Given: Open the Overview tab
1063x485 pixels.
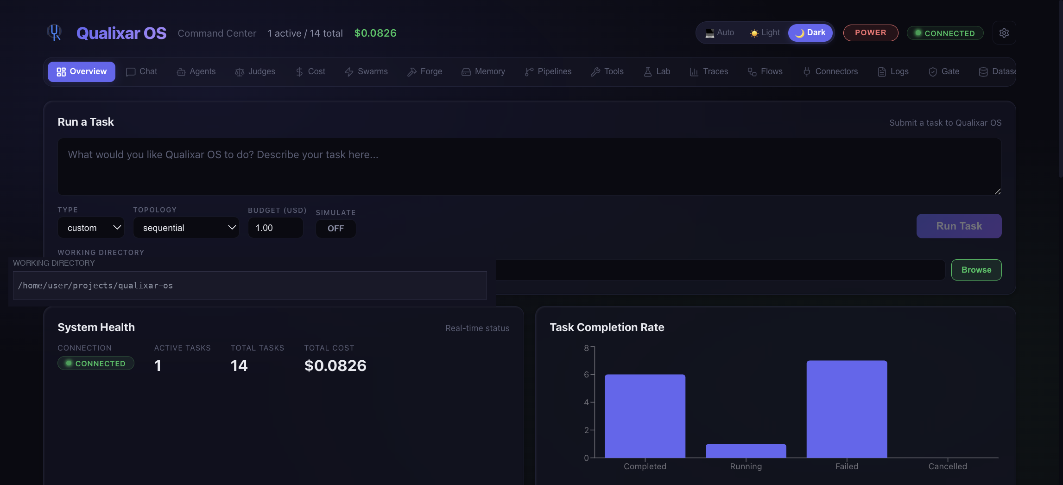Looking at the screenshot, I should pos(82,72).
